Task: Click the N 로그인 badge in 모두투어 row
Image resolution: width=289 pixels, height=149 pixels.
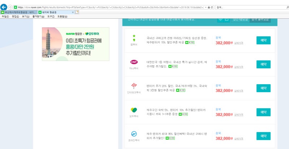Action: (x=183, y=114)
